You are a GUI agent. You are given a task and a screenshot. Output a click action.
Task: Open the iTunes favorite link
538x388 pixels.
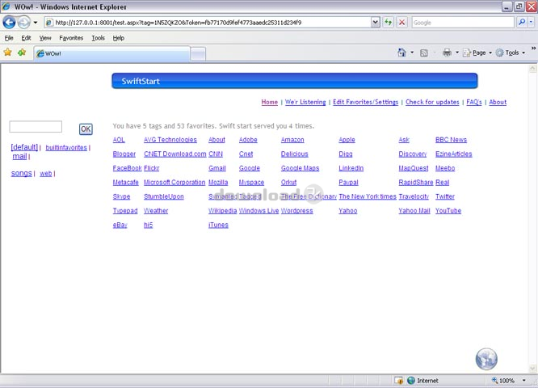pos(218,225)
